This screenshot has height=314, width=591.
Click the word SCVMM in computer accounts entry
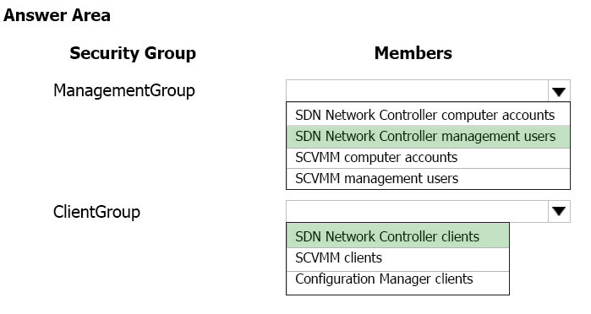(x=317, y=157)
